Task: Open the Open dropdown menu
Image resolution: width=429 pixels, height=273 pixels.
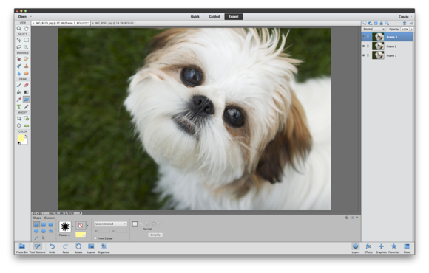Action: [x=24, y=17]
